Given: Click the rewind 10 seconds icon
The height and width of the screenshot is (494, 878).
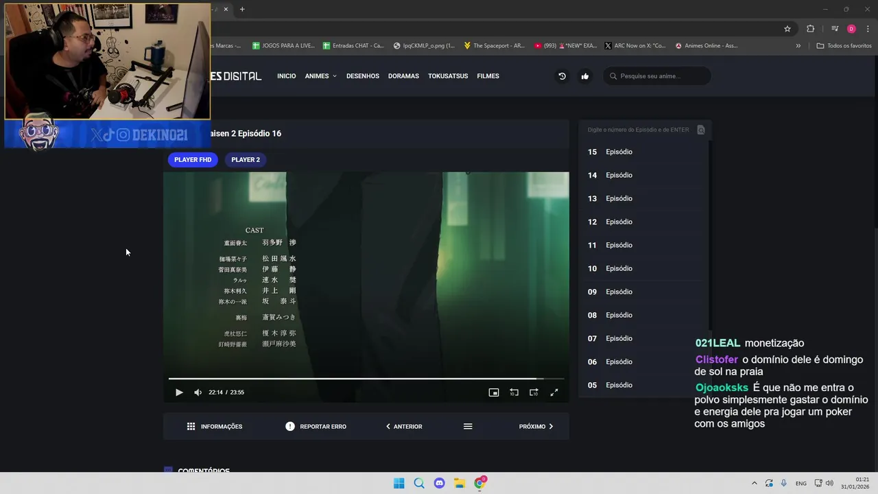Looking at the screenshot, I should coord(514,392).
